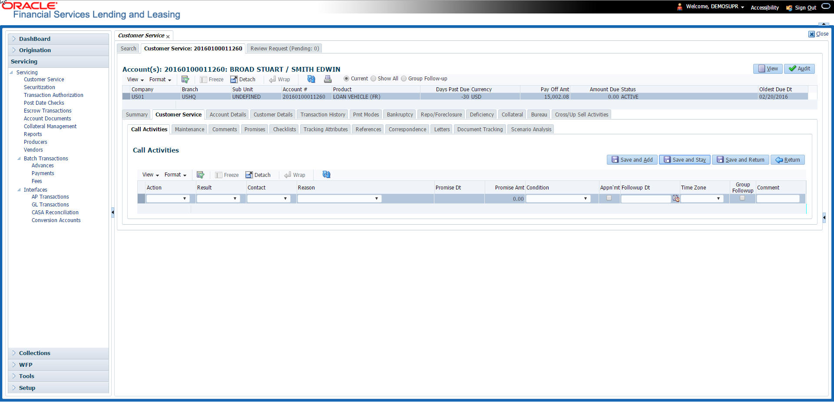Expand the Origination navigation section
Viewport: 834px width, 402px height.
(58, 50)
